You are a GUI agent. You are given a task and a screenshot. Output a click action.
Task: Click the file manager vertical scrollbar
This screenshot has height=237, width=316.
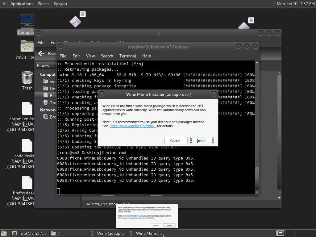279,132
